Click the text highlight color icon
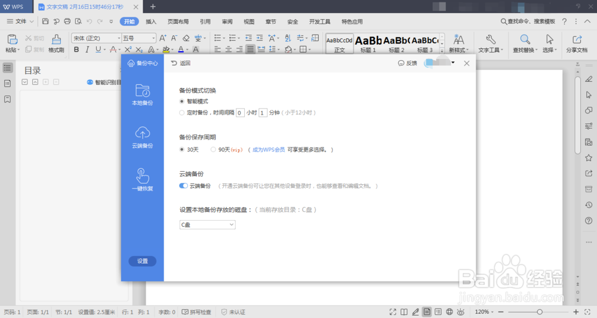The height and width of the screenshot is (318, 597). click(165, 50)
